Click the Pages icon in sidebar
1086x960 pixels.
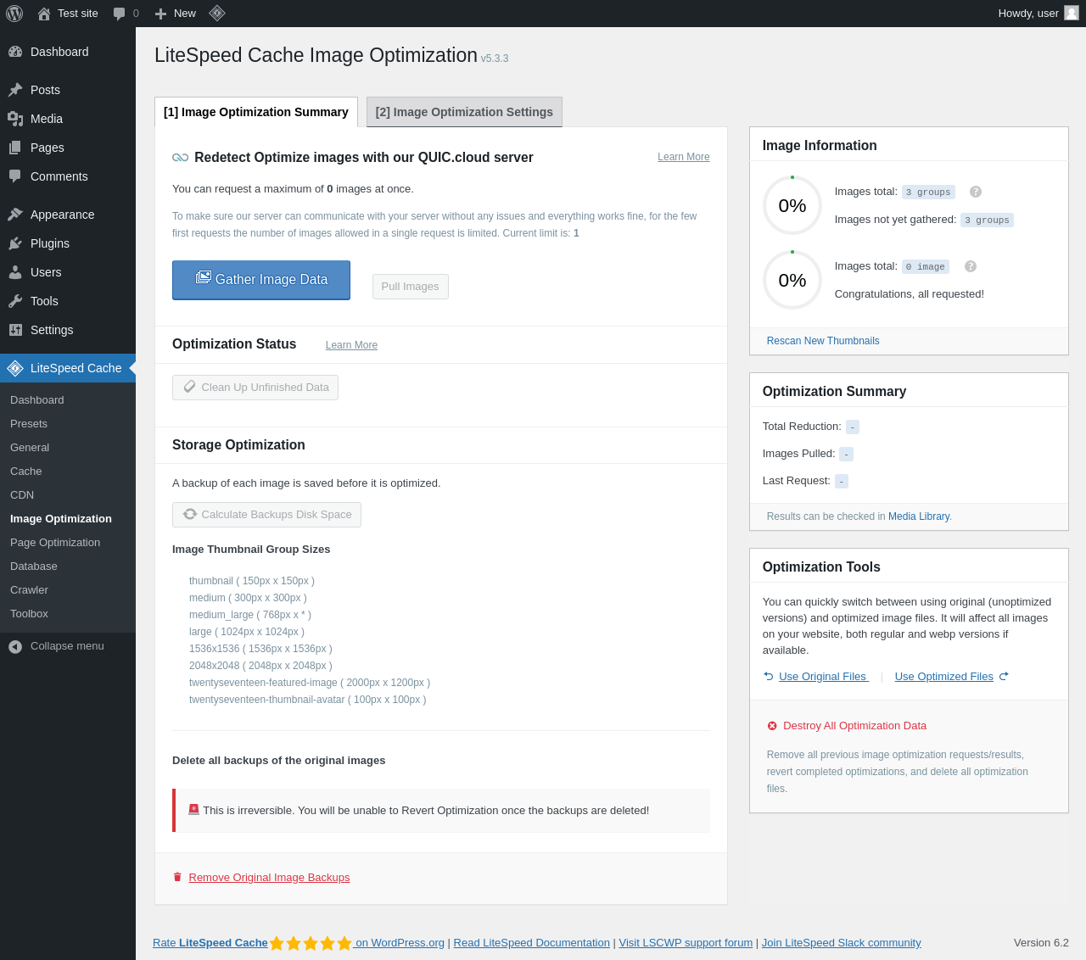15,148
